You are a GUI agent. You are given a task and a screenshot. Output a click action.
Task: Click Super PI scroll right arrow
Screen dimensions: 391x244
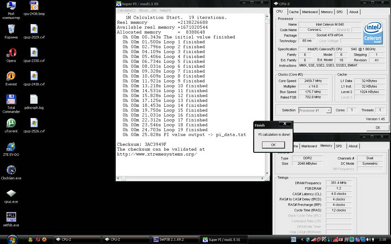pos(262,178)
